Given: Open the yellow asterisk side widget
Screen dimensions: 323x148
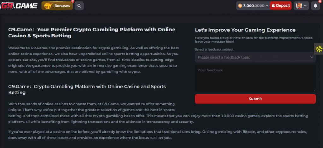Looking at the screenshot, I should coord(319,49).
